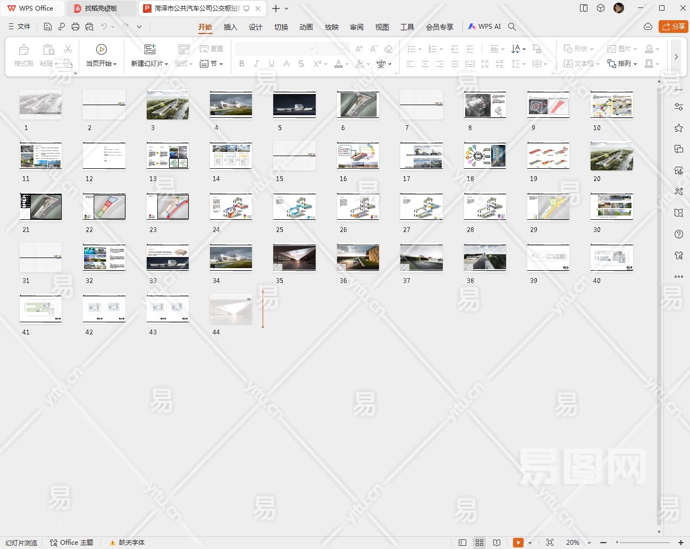Click the print icon
The image size is (690, 549).
pos(75,27)
